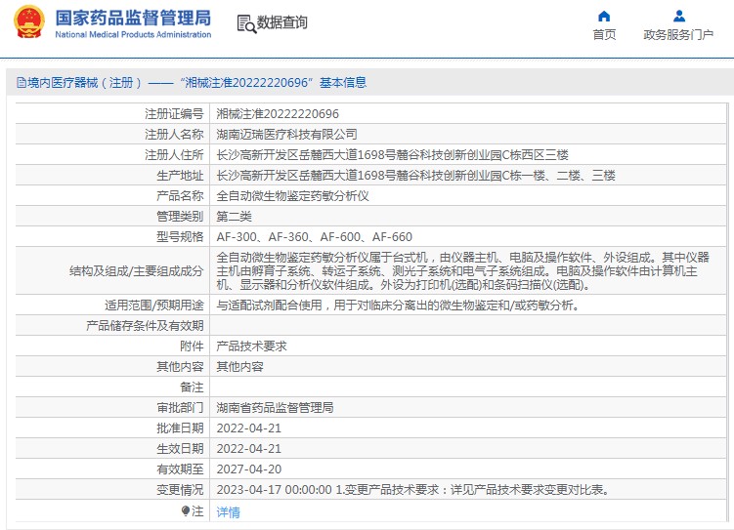Click the 产品技术要求 attachment value
This screenshot has width=734, height=530.
coord(251,347)
